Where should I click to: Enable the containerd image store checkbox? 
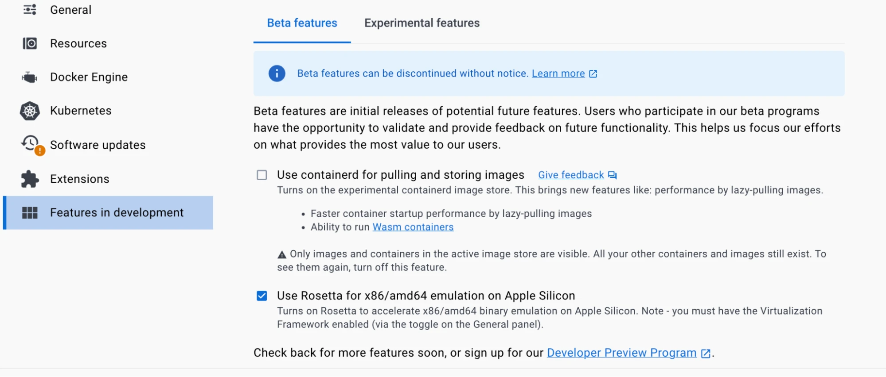(262, 175)
